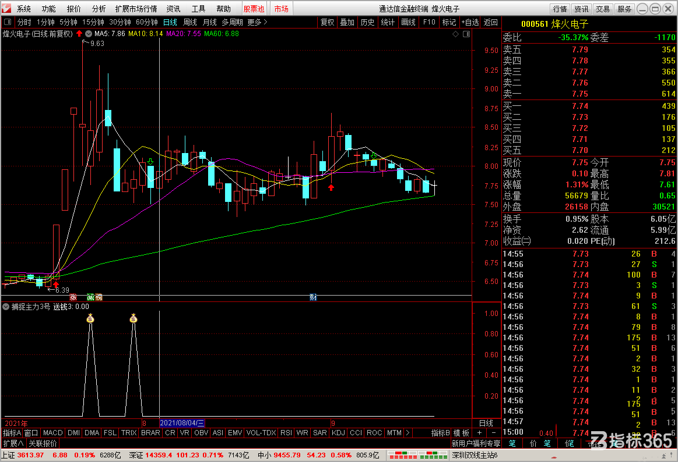The width and height of the screenshot is (678, 462).
Task: Click the chart layout square icon
Action: coord(466,34)
